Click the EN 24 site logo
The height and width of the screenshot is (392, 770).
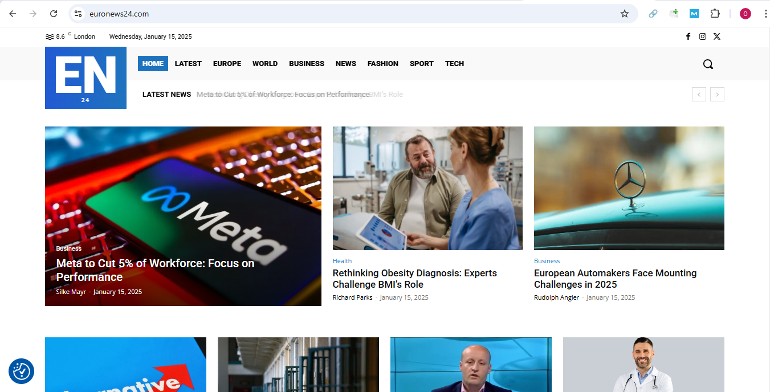point(85,77)
